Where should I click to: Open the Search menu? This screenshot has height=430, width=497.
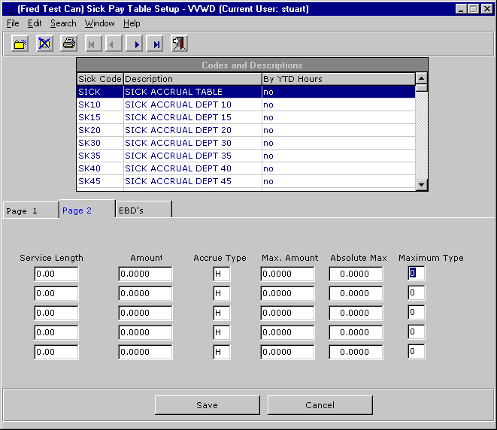click(63, 23)
